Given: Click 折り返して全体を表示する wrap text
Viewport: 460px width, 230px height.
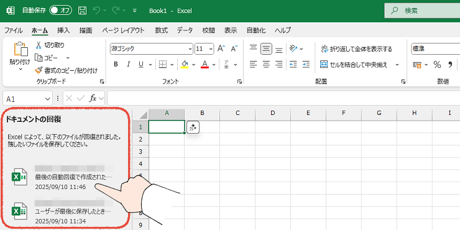Looking at the screenshot, I should click(356, 48).
